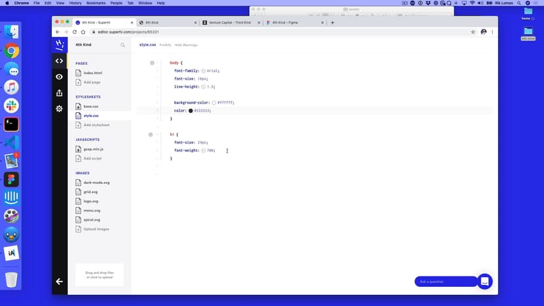Open the font-family picker next to Arial

(x=204, y=71)
